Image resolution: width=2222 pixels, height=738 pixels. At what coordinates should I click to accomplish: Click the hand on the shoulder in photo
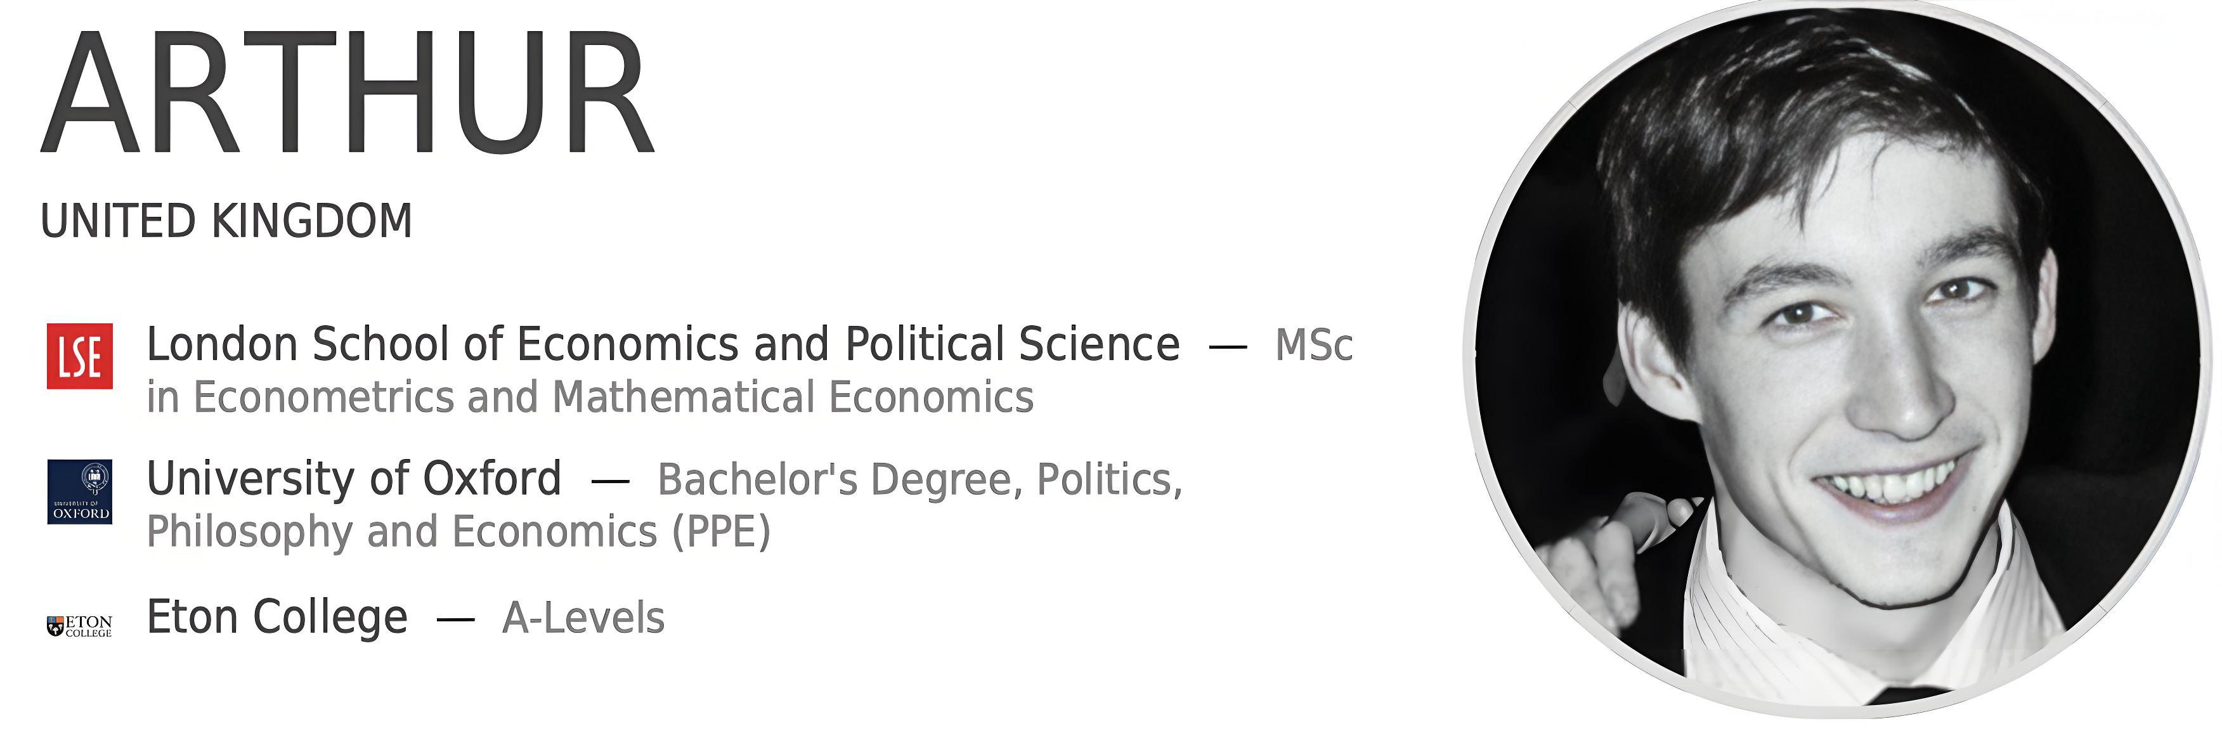point(1604,552)
